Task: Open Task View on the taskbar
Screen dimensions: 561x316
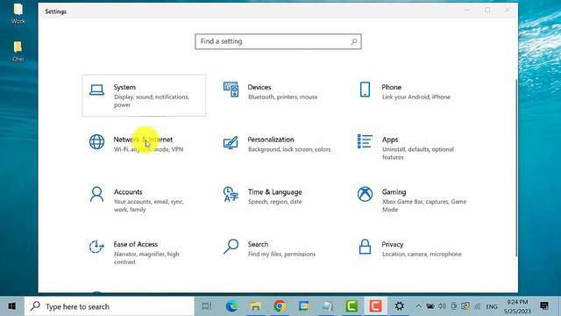Action: (x=207, y=306)
